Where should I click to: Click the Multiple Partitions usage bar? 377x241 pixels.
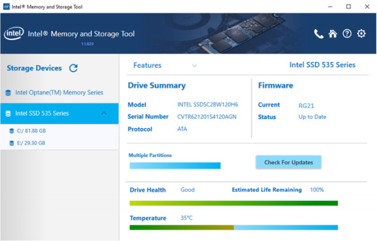[x=175, y=166]
